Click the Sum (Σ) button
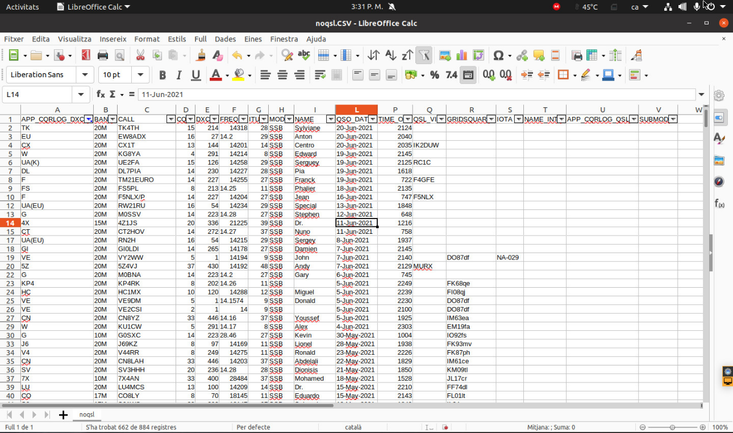 click(113, 94)
